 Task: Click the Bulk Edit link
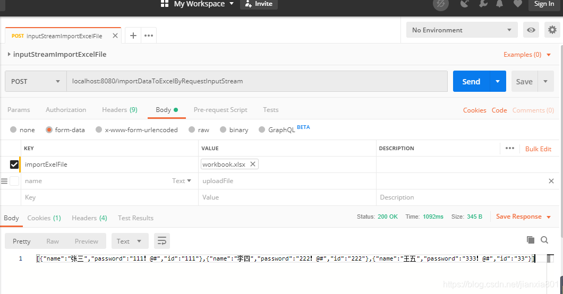[x=538, y=149]
